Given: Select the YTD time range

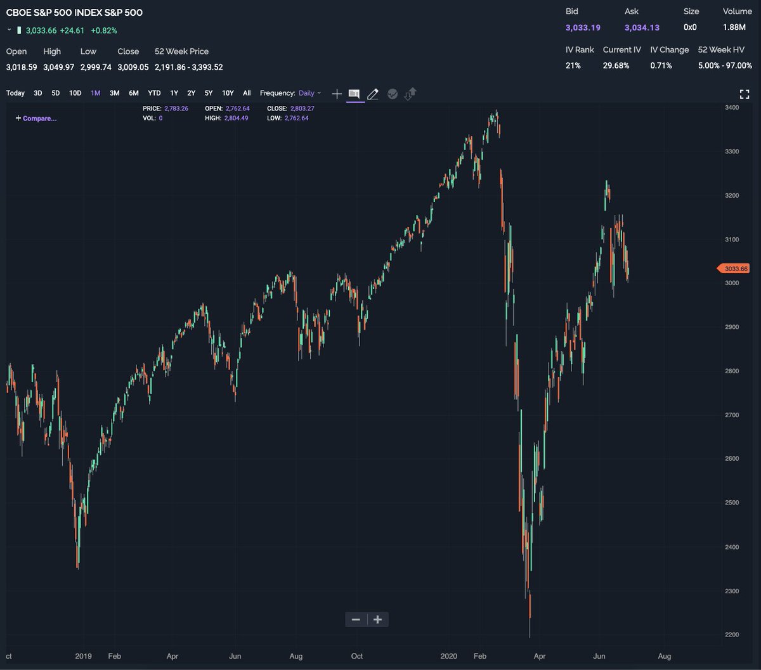Looking at the screenshot, I should [154, 93].
